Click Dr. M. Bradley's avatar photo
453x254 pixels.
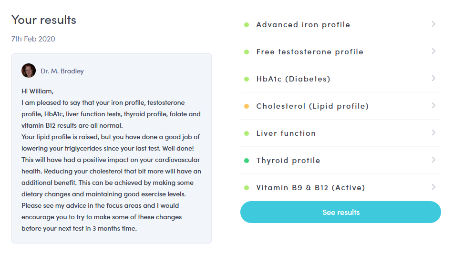click(x=29, y=71)
